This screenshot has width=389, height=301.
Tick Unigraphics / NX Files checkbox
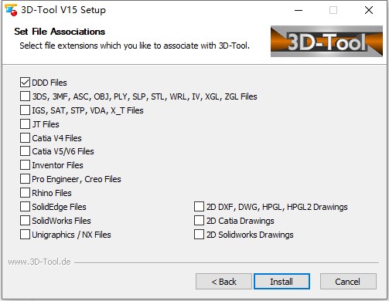pos(25,235)
